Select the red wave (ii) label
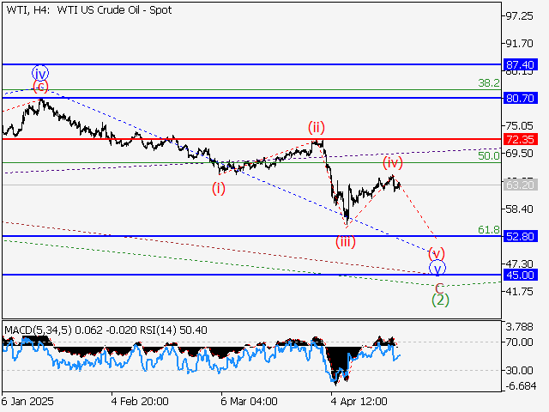The image size is (549, 412). pyautogui.click(x=318, y=127)
